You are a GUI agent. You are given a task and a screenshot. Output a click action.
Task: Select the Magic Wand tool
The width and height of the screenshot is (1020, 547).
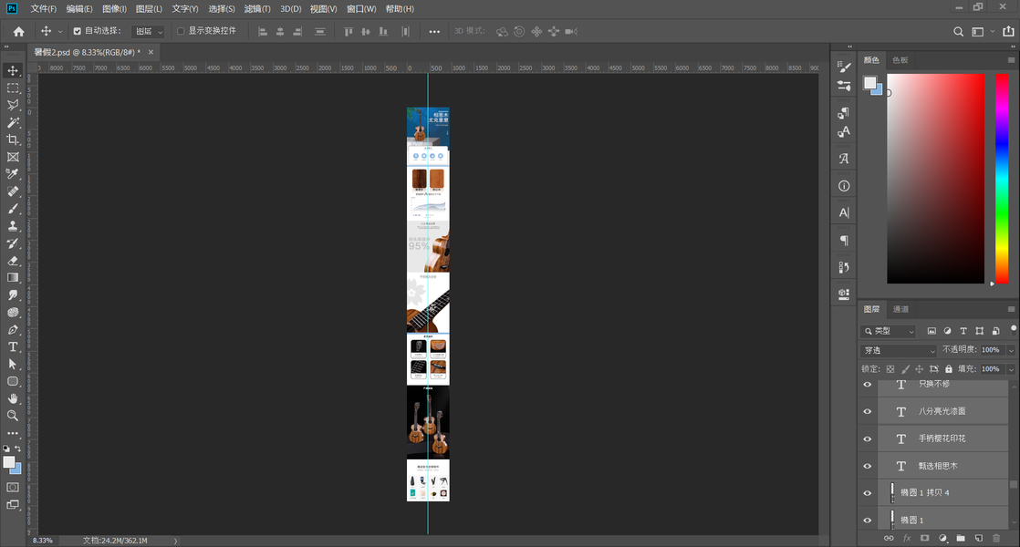(13, 122)
